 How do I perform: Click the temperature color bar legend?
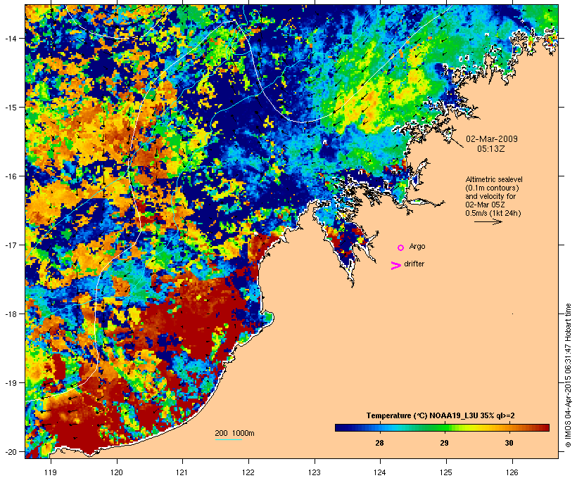click(442, 427)
